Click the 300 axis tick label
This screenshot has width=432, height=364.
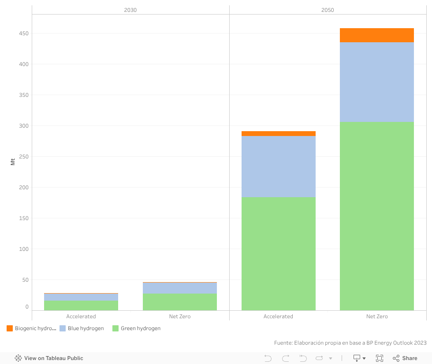tap(24, 126)
